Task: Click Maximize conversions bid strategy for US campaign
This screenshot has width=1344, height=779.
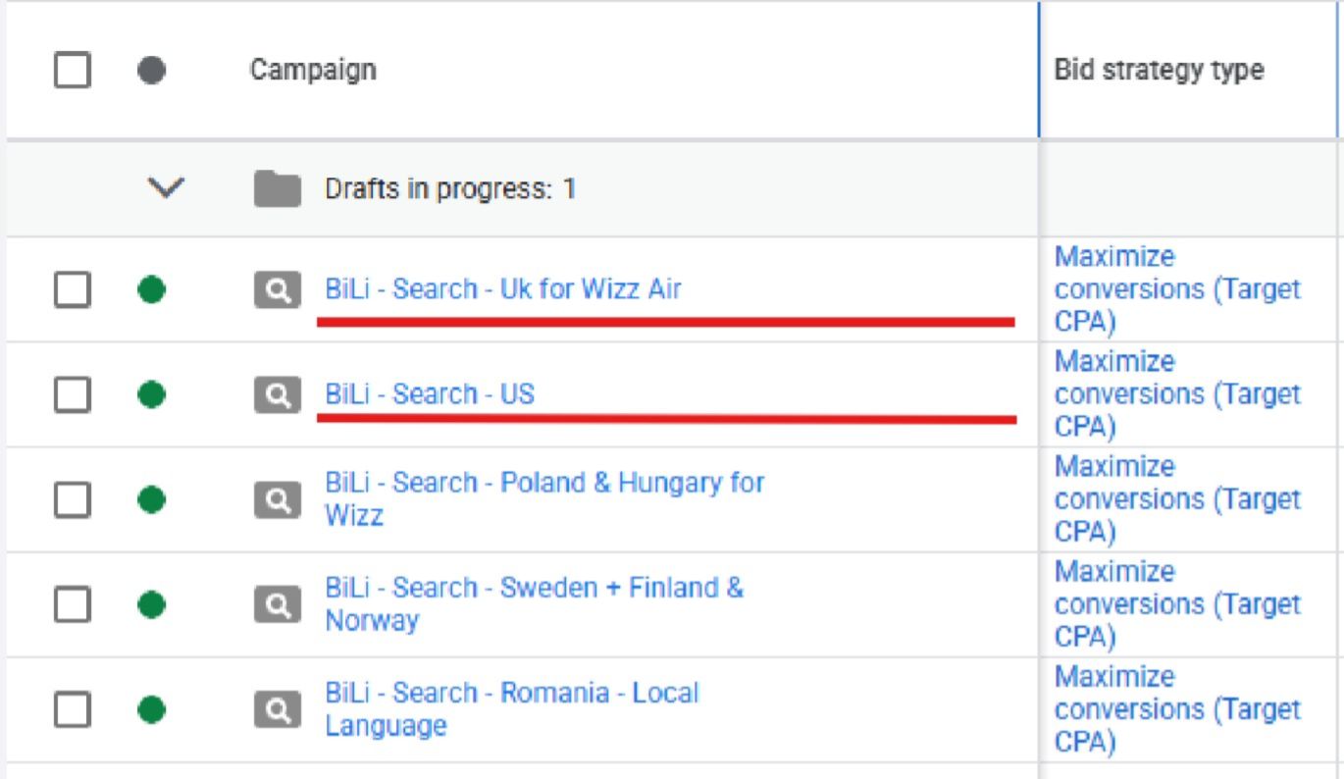Action: point(1175,394)
